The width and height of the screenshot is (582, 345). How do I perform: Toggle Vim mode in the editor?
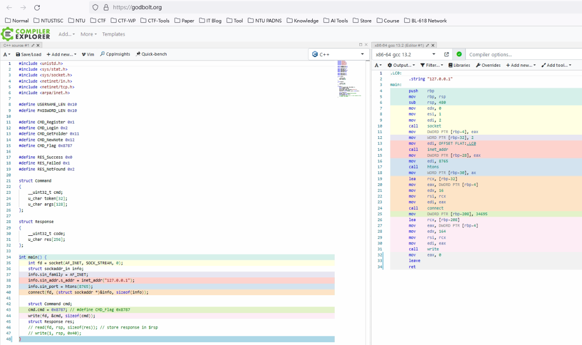88,54
